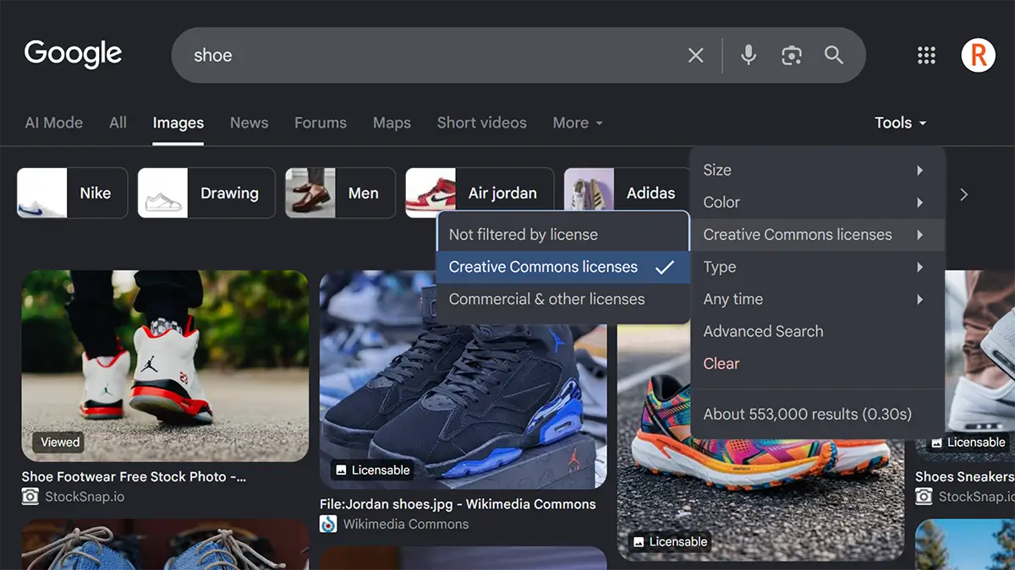Image resolution: width=1015 pixels, height=570 pixels.
Task: Expand the Size submenu
Action: tap(817, 170)
